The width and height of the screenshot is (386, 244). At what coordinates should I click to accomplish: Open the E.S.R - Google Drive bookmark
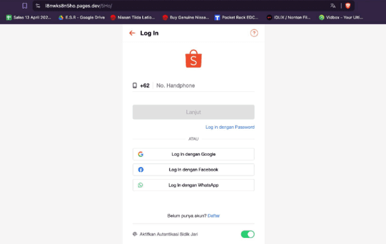[82, 17]
